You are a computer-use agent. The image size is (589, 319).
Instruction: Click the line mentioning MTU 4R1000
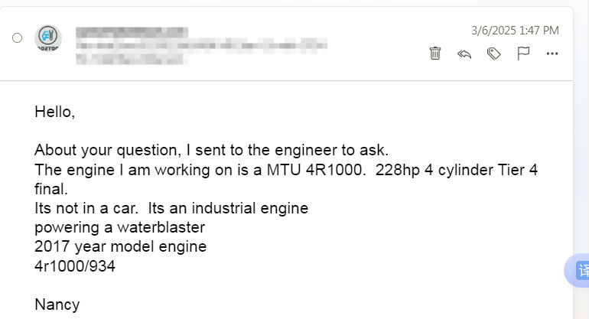286,179
